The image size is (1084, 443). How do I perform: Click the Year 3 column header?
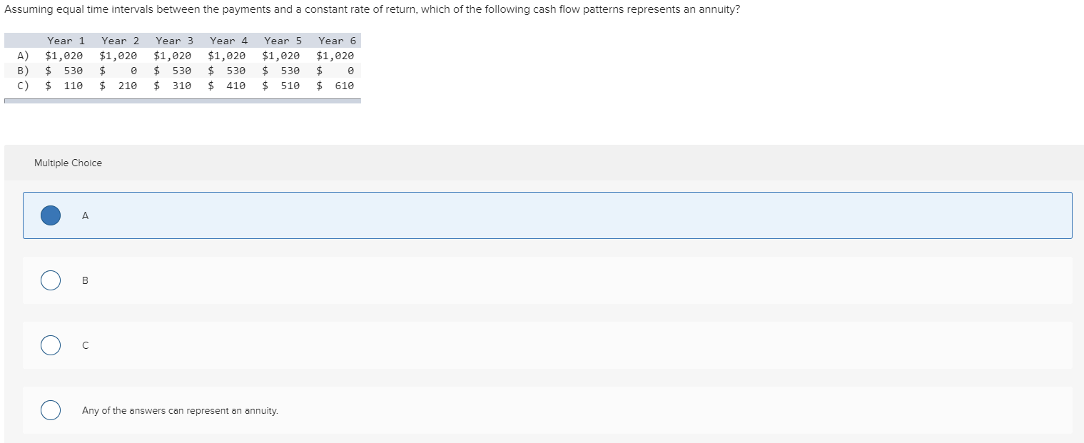(x=174, y=41)
